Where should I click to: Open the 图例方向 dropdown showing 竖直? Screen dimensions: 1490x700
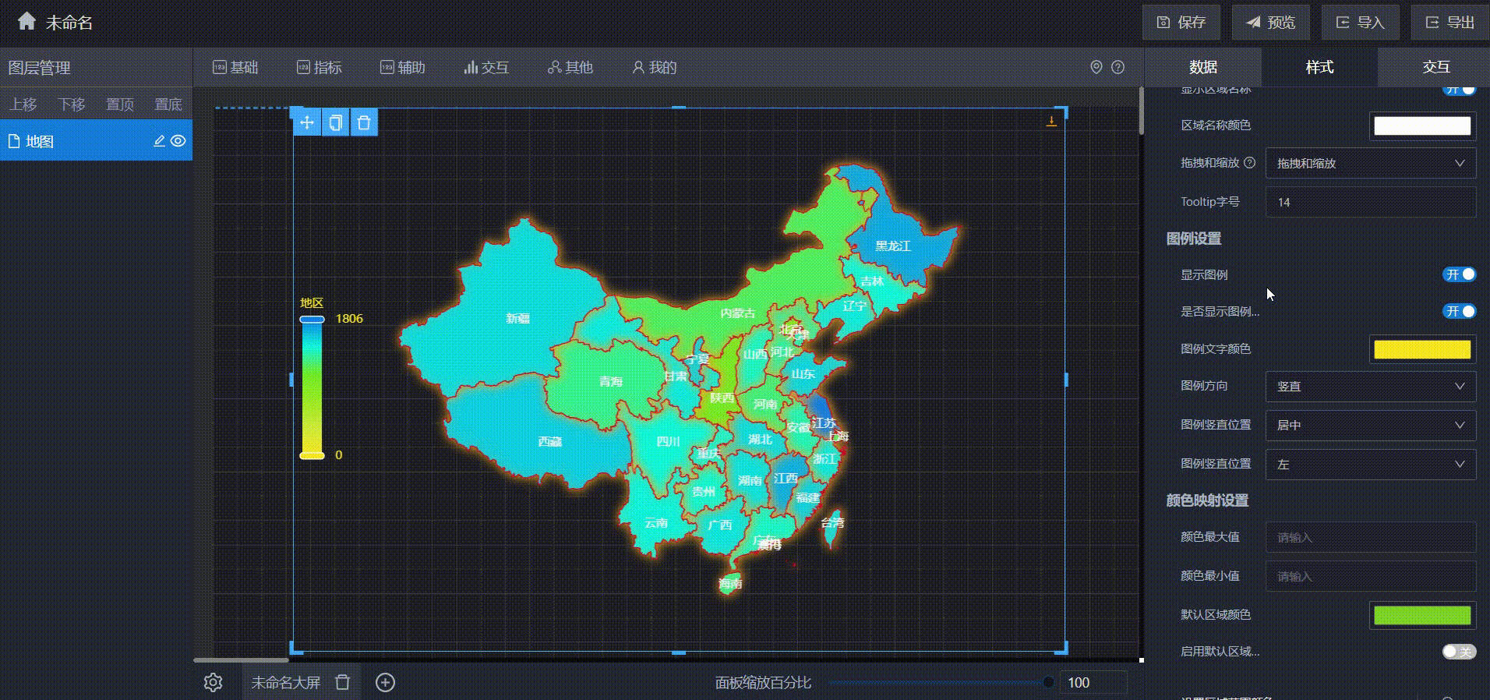(1371, 387)
